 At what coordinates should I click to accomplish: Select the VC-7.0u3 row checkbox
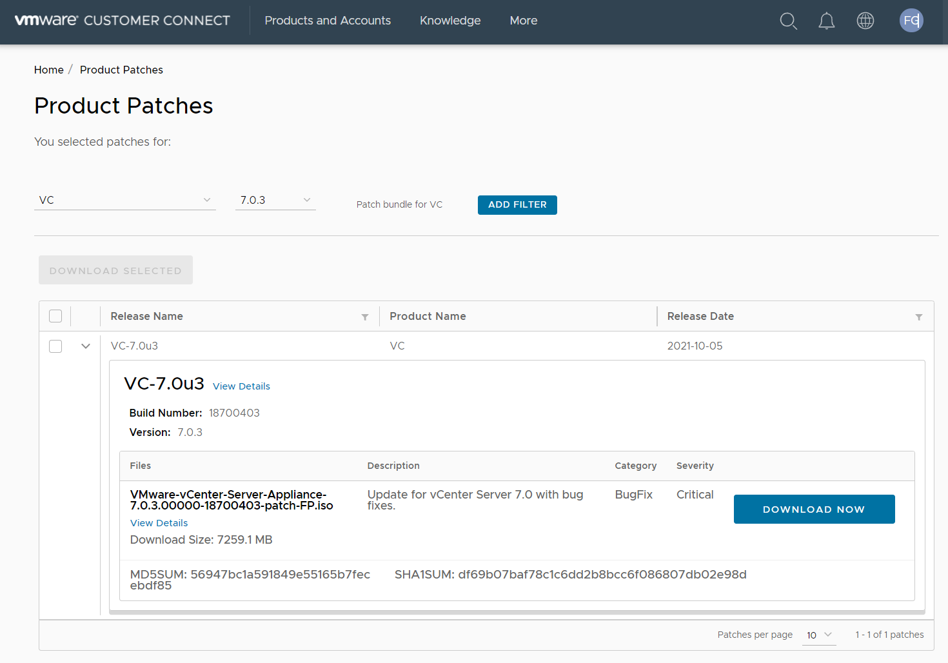tap(55, 346)
